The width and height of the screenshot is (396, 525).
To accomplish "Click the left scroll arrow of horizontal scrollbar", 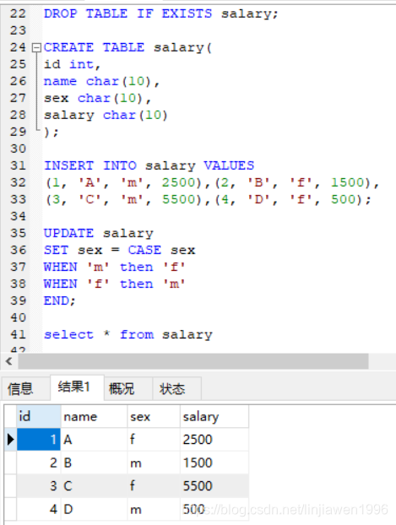I will click(x=9, y=361).
